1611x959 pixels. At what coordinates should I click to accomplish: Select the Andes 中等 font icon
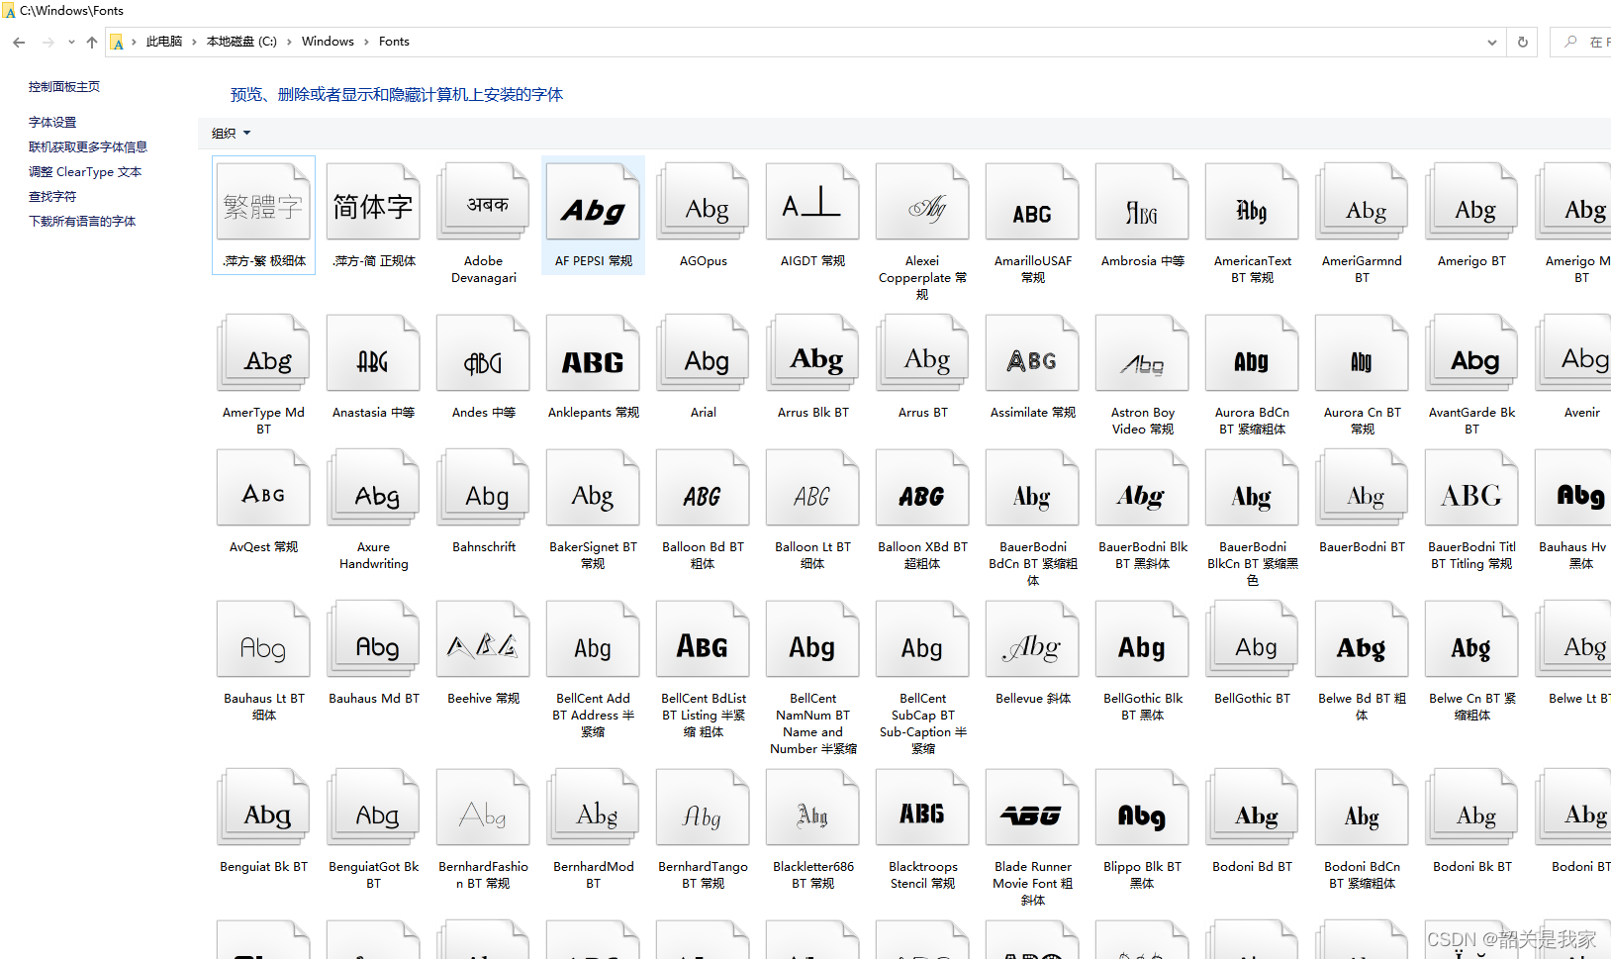click(x=483, y=353)
